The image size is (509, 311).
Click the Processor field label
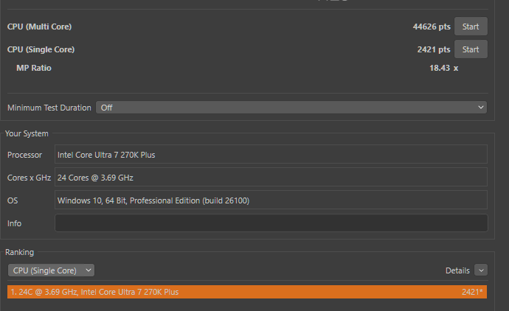[x=24, y=155]
